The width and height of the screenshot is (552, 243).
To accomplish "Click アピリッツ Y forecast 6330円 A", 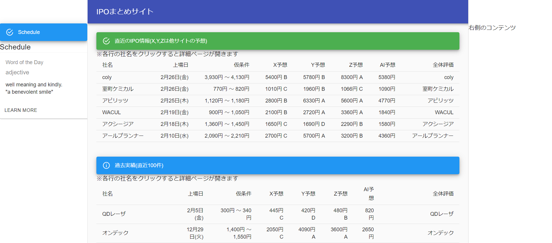I will tap(314, 101).
